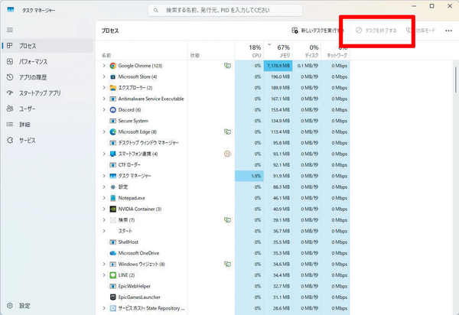Expand the タスク マネージャー process row
This screenshot has width=459, height=315.
point(104,176)
